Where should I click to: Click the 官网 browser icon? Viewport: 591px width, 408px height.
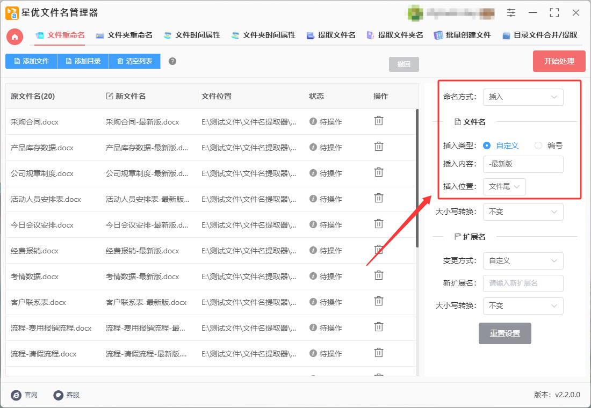(x=16, y=395)
